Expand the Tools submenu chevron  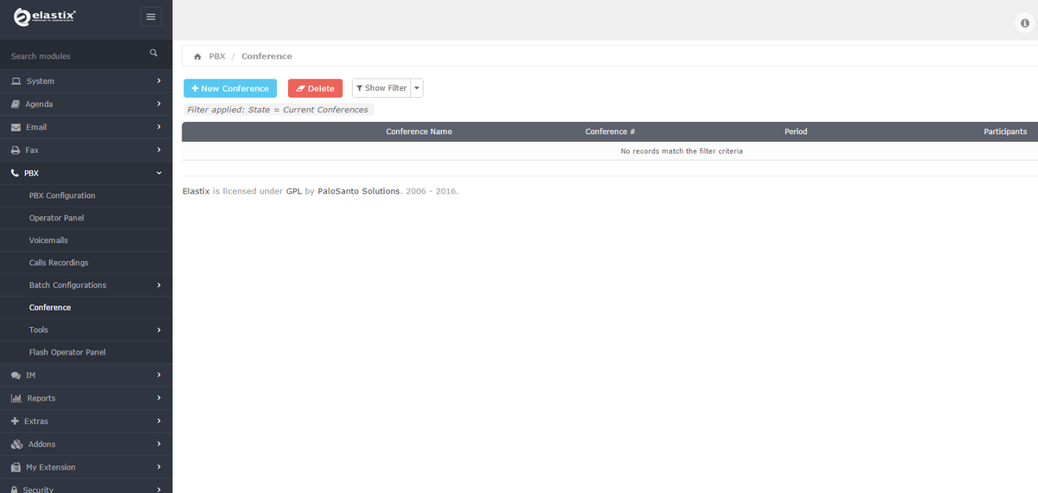[159, 330]
